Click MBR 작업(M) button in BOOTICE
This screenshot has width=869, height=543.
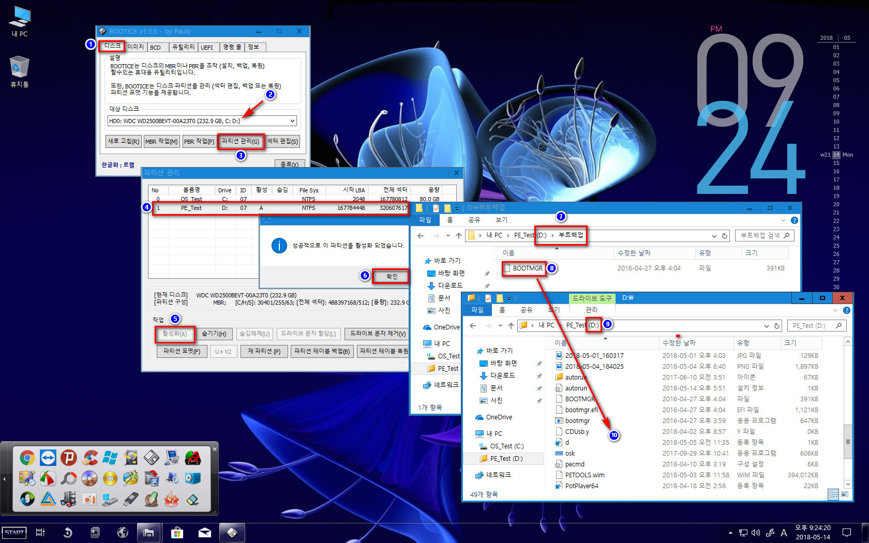[161, 141]
